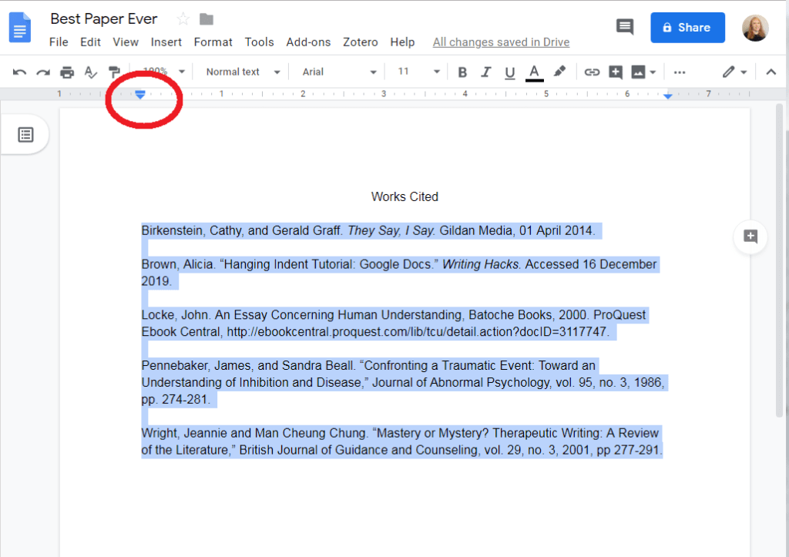Image resolution: width=789 pixels, height=557 pixels.
Task: Open the Format menu
Action: click(213, 42)
